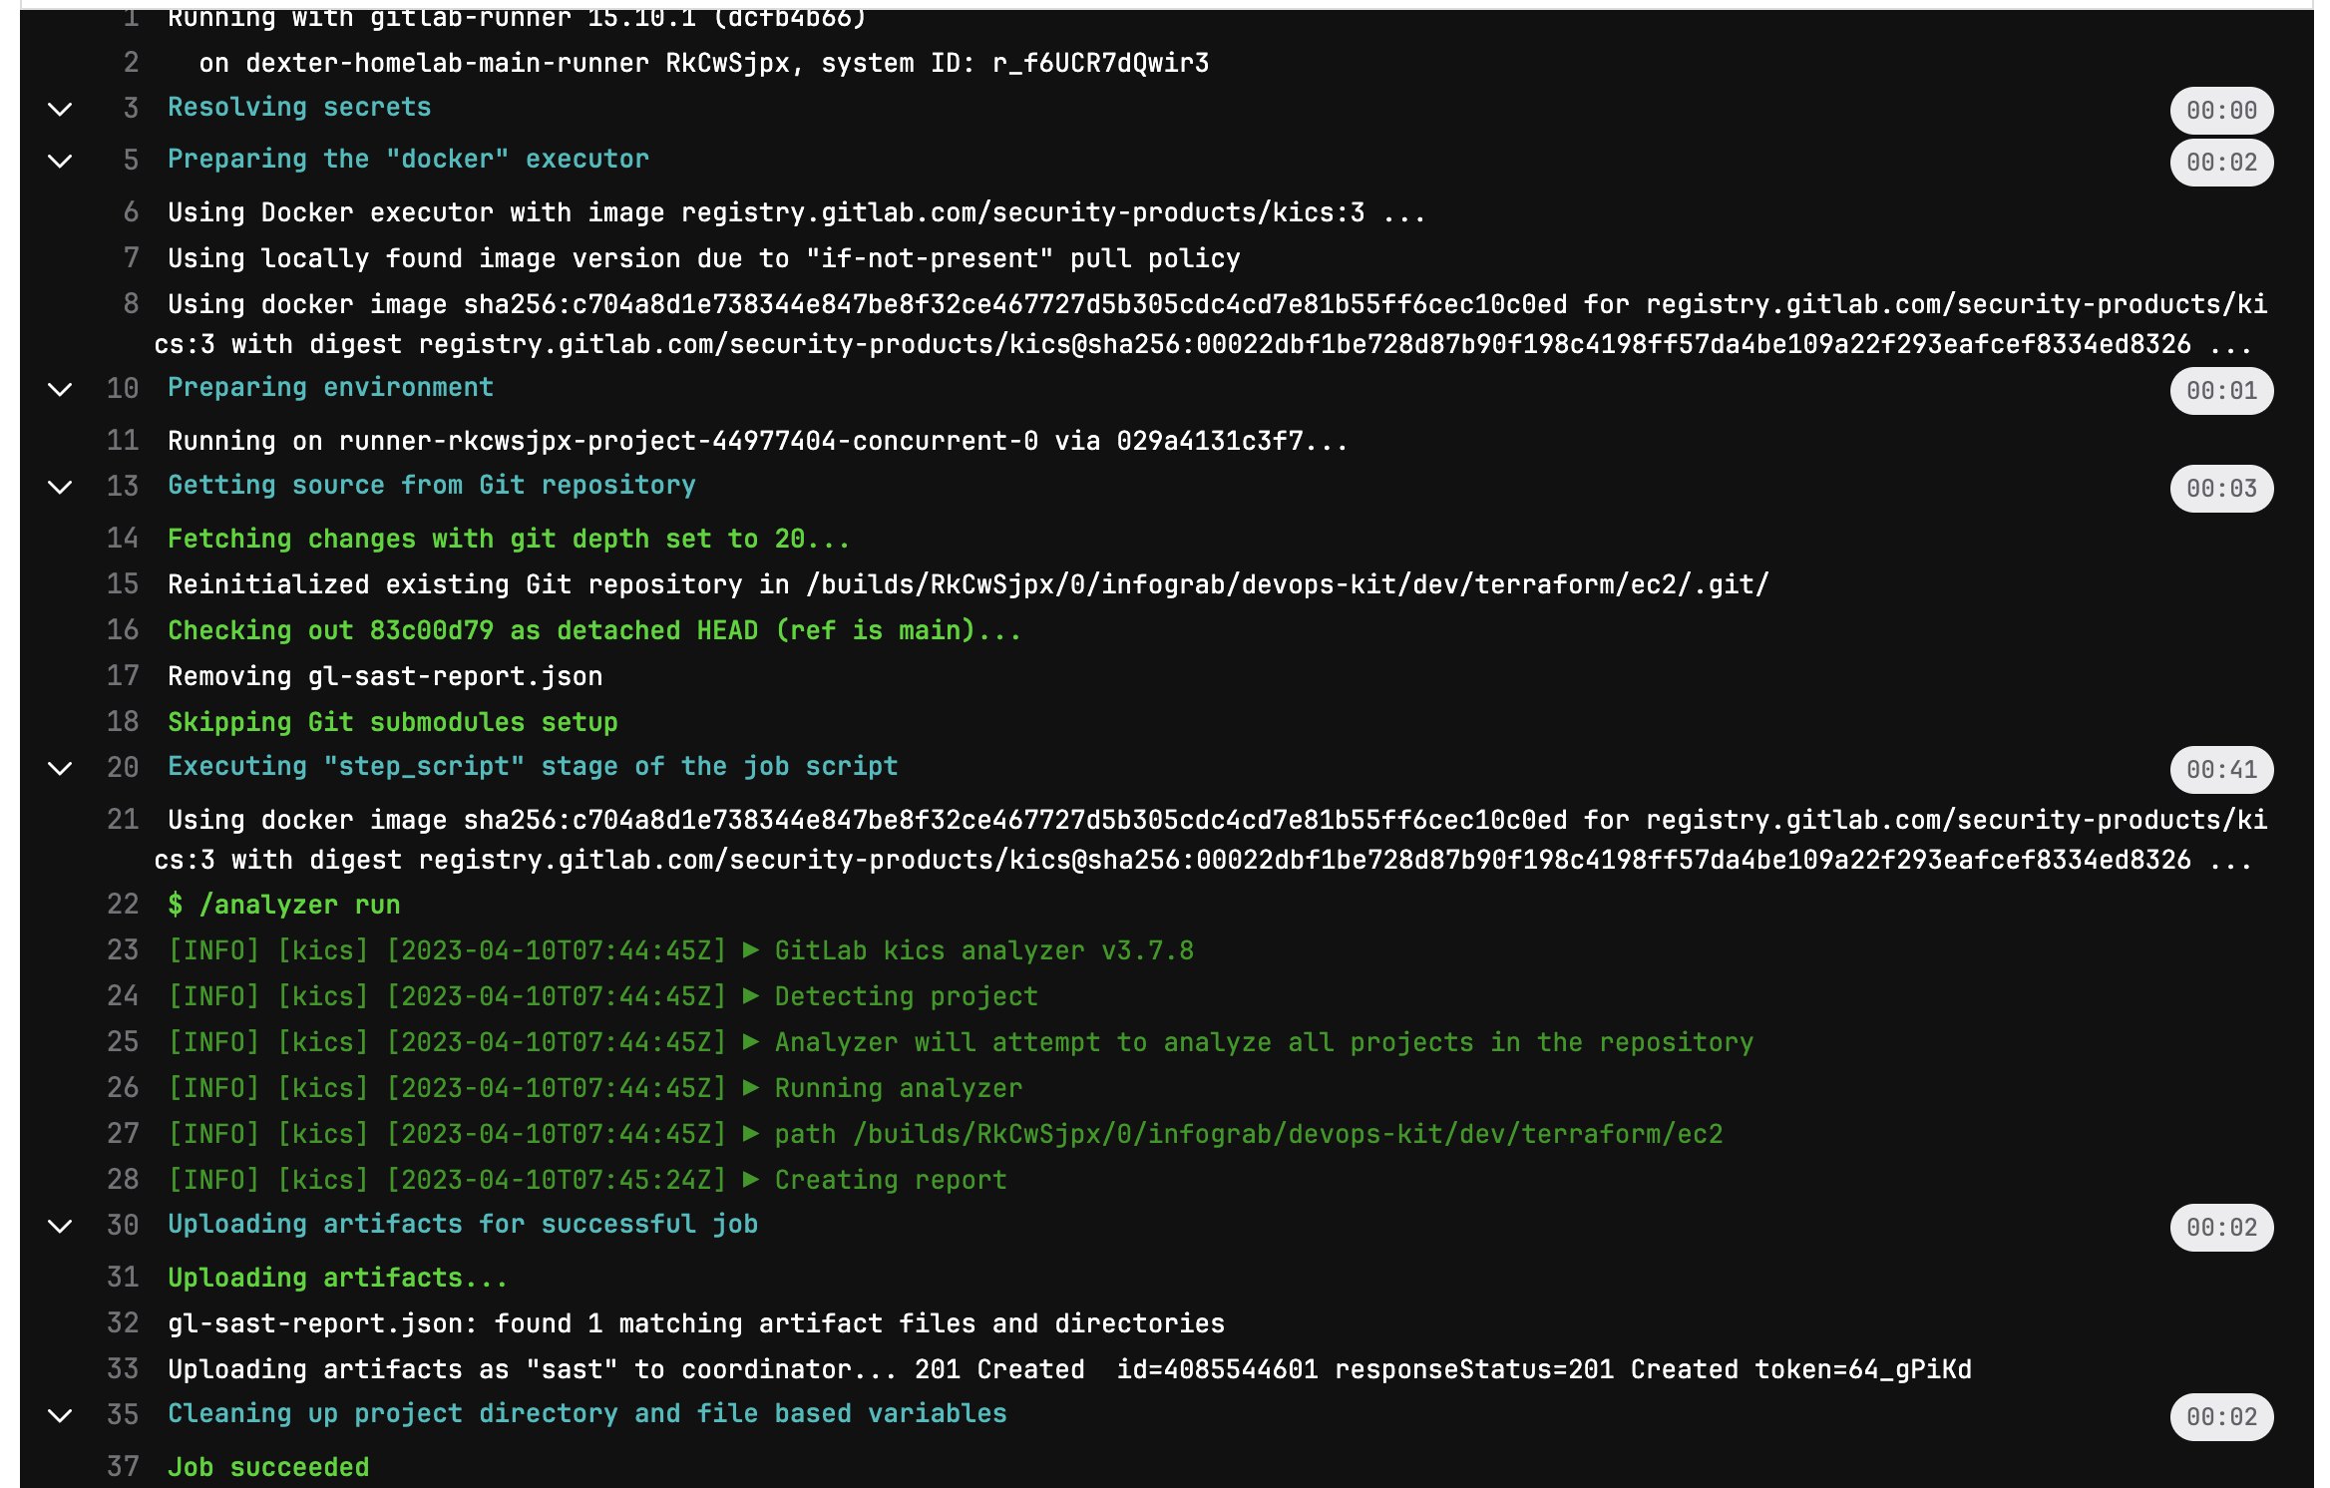Click line number 28 Creating report line
The image size is (2330, 1488).
click(x=123, y=1179)
